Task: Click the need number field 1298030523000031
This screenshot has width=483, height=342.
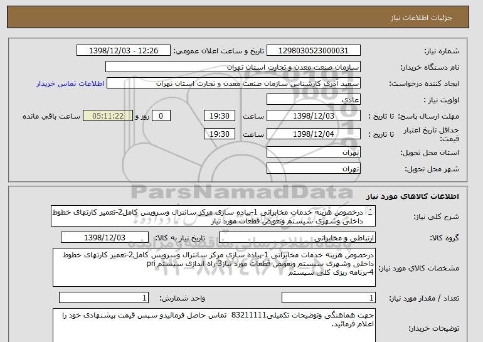Action: (x=313, y=51)
